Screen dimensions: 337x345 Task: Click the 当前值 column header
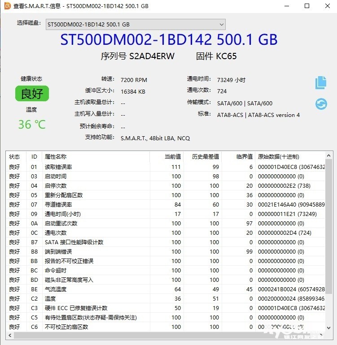[173, 157]
